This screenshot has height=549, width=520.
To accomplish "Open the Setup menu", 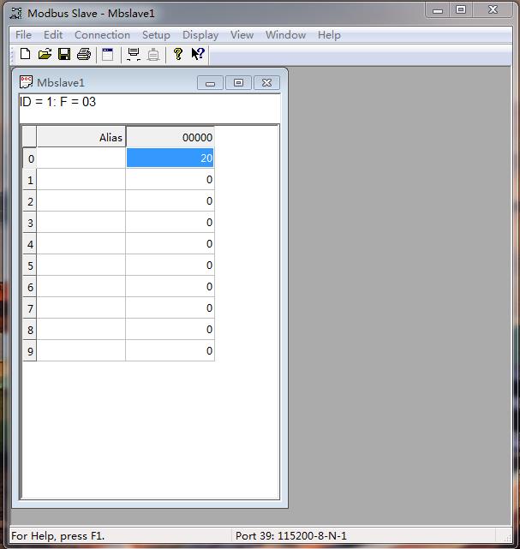I will tap(156, 35).
